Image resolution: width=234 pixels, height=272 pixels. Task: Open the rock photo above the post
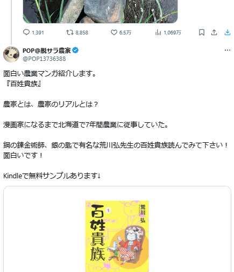point(100,11)
